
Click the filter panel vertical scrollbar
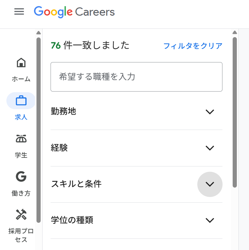235,112
